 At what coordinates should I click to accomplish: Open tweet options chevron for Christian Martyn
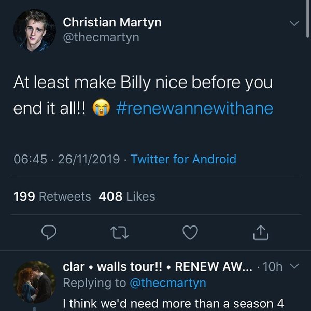[294, 24]
